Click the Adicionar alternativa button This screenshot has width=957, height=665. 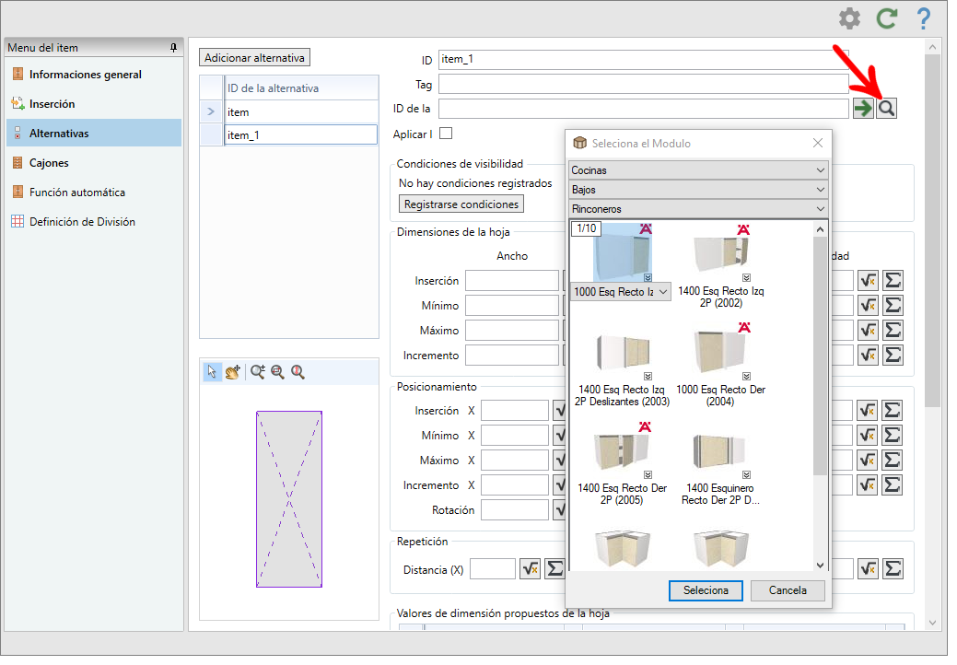[x=254, y=57]
